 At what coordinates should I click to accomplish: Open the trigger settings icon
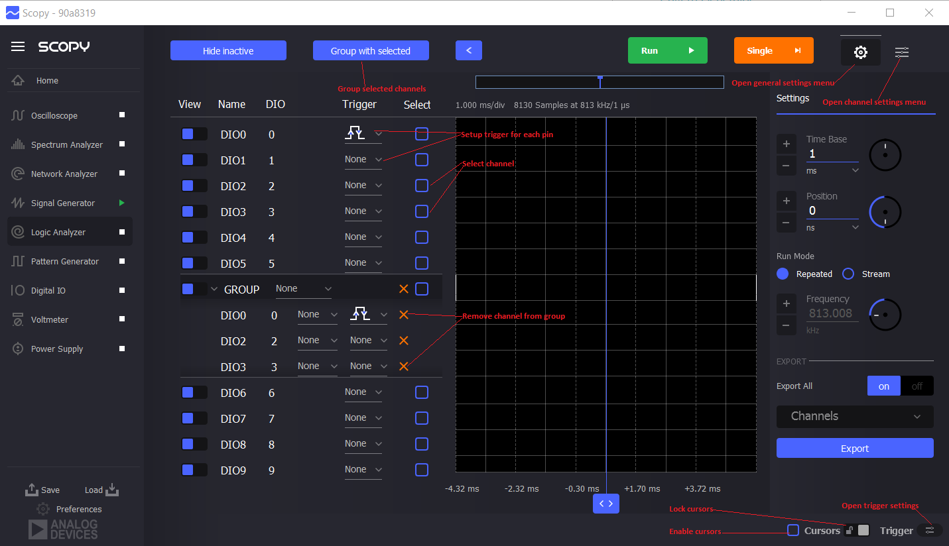coord(930,530)
